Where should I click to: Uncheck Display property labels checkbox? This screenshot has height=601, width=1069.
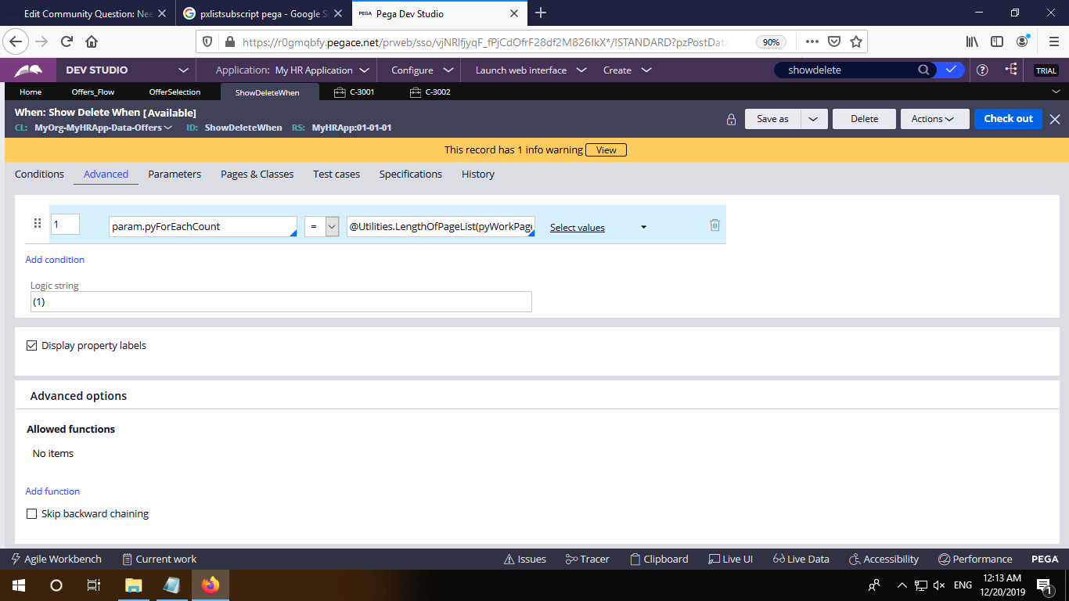pos(32,345)
